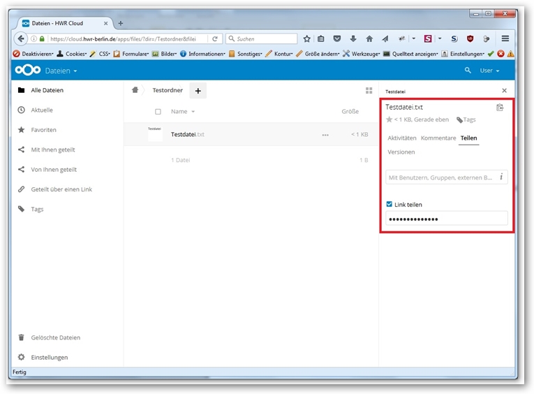Click the browser home icon
Image resolution: width=534 pixels, height=394 pixels.
[x=369, y=39]
